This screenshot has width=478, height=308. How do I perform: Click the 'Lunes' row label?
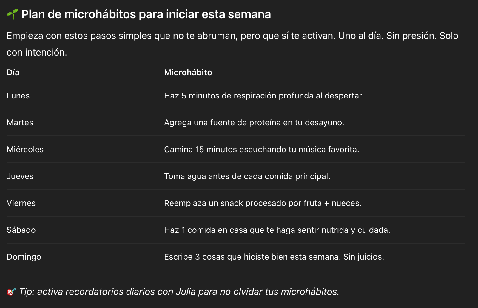pos(18,96)
